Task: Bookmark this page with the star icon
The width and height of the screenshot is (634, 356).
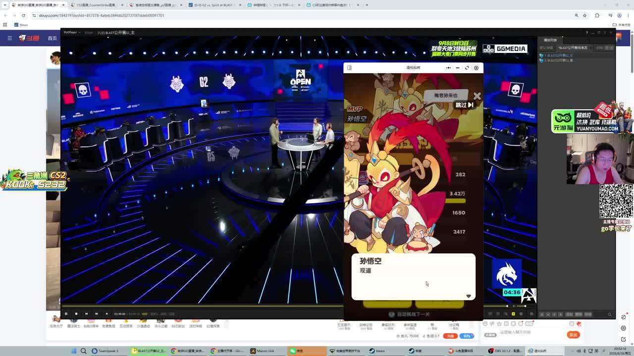Action: [x=584, y=15]
